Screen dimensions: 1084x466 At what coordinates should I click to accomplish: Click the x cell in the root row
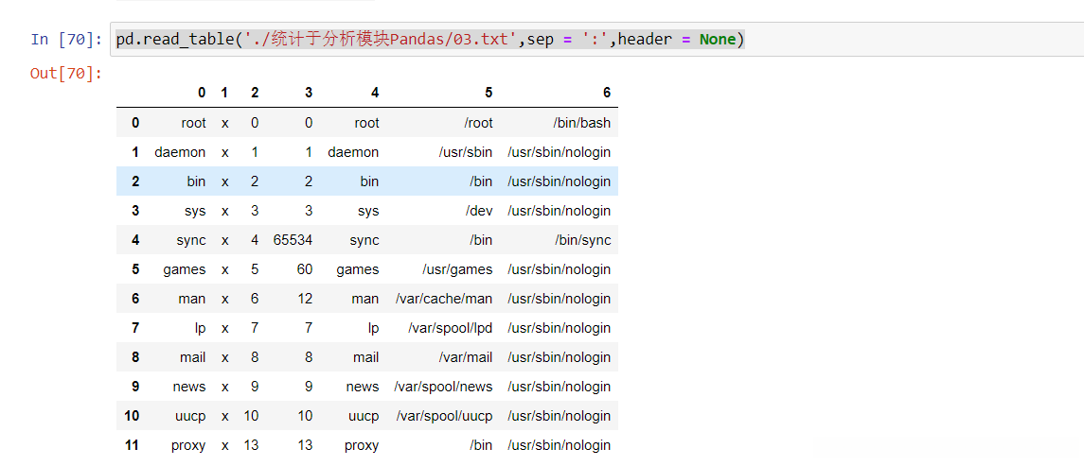[224, 123]
